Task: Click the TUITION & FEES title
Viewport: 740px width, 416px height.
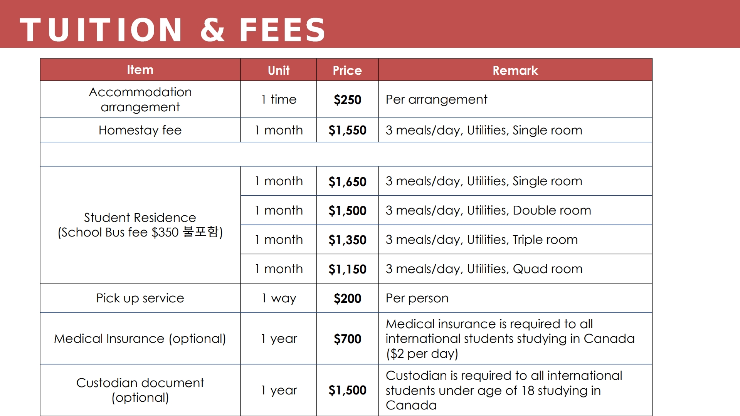Action: tap(172, 29)
